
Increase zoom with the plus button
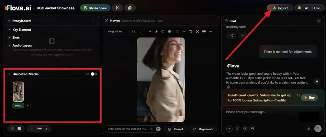pos(46,129)
